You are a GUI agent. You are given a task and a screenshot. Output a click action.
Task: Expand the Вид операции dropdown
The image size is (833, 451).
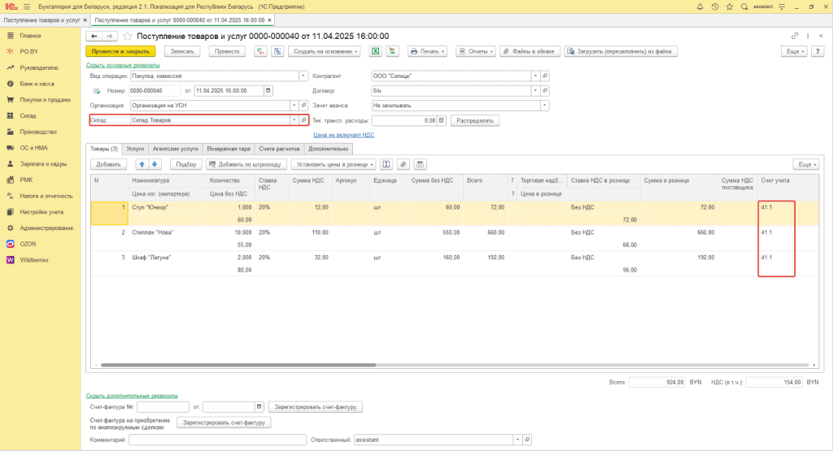tap(303, 76)
